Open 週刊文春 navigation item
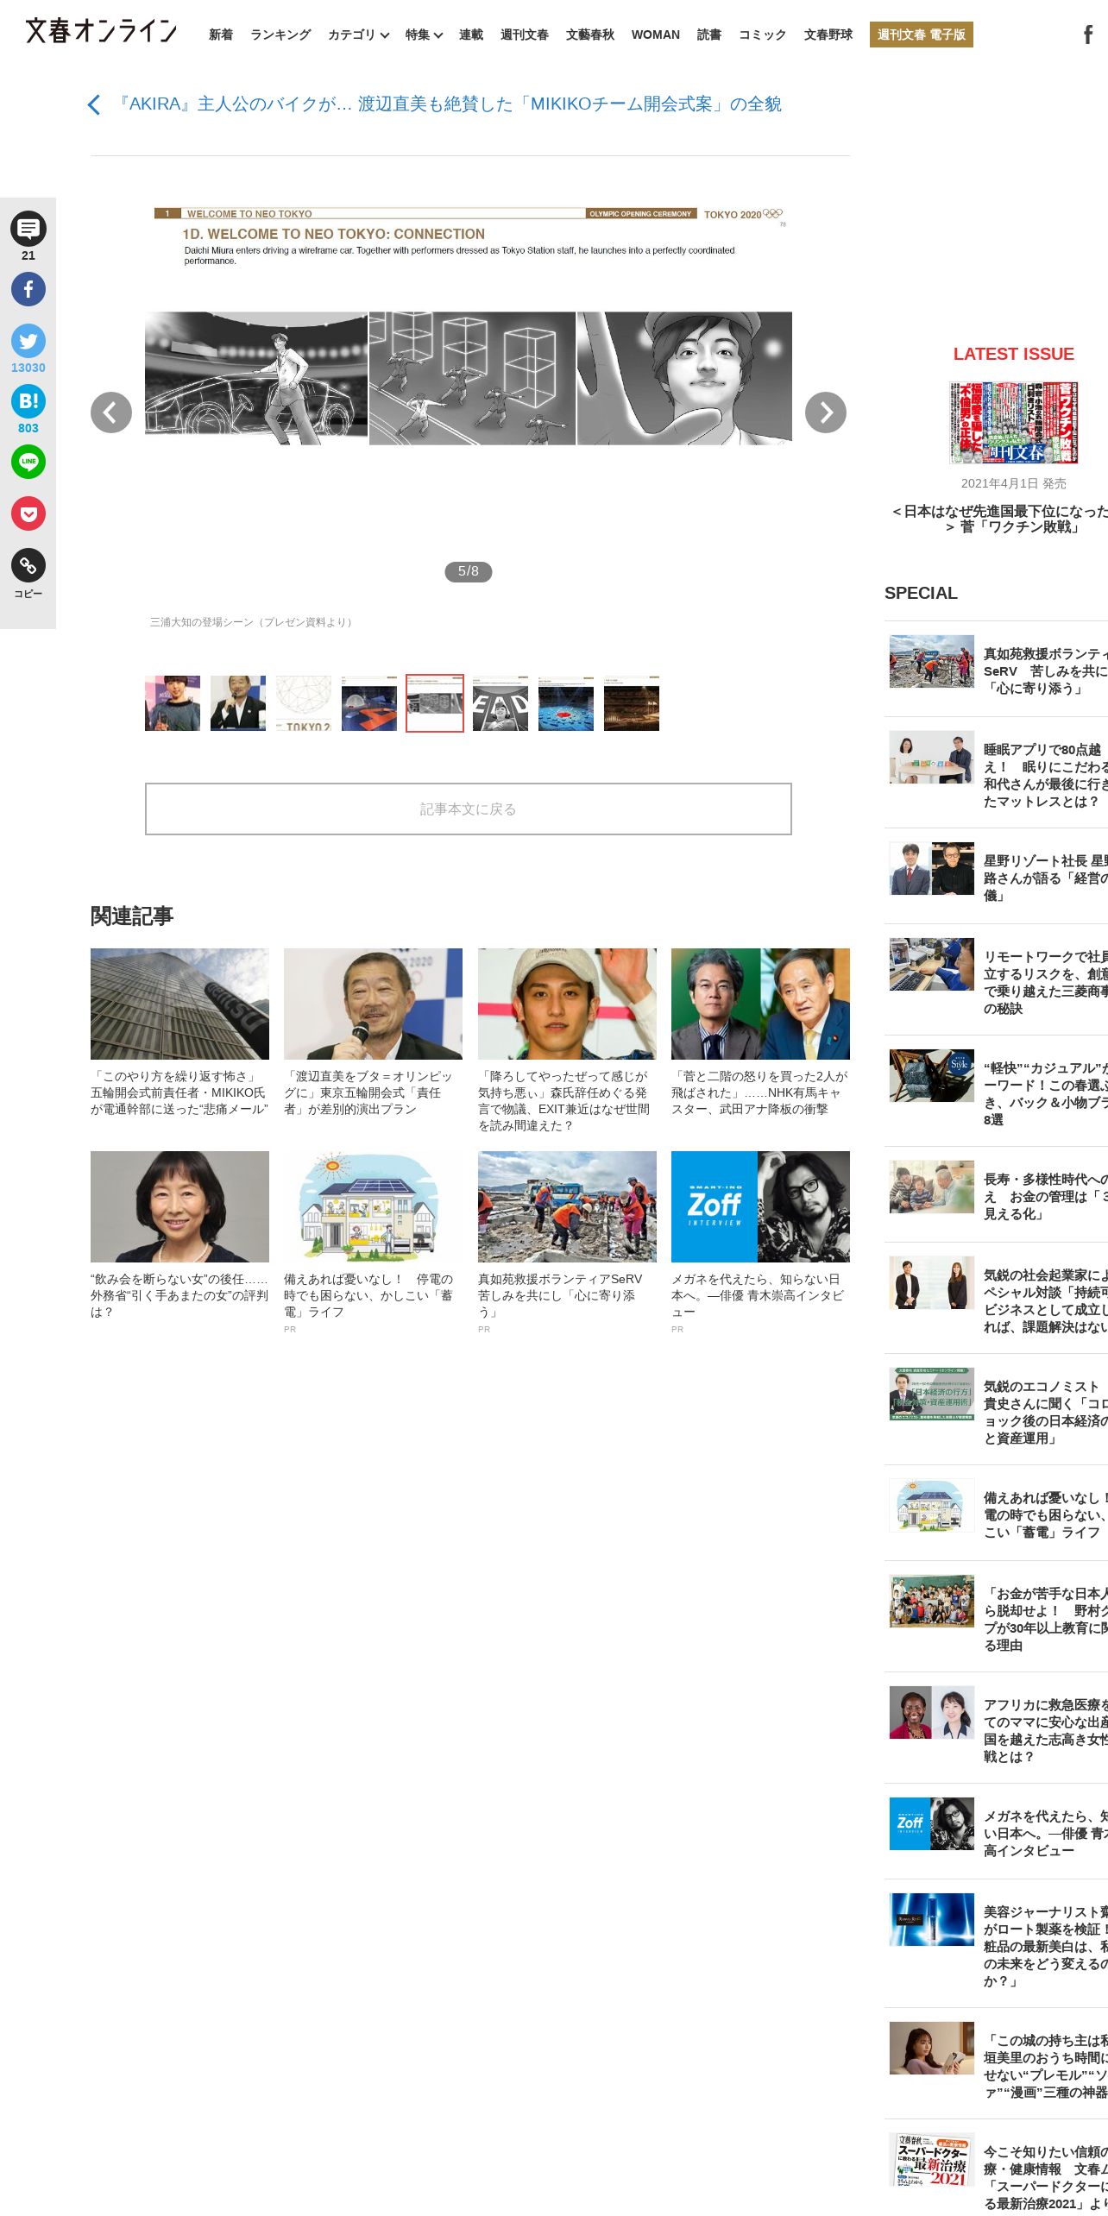 pyautogui.click(x=525, y=35)
